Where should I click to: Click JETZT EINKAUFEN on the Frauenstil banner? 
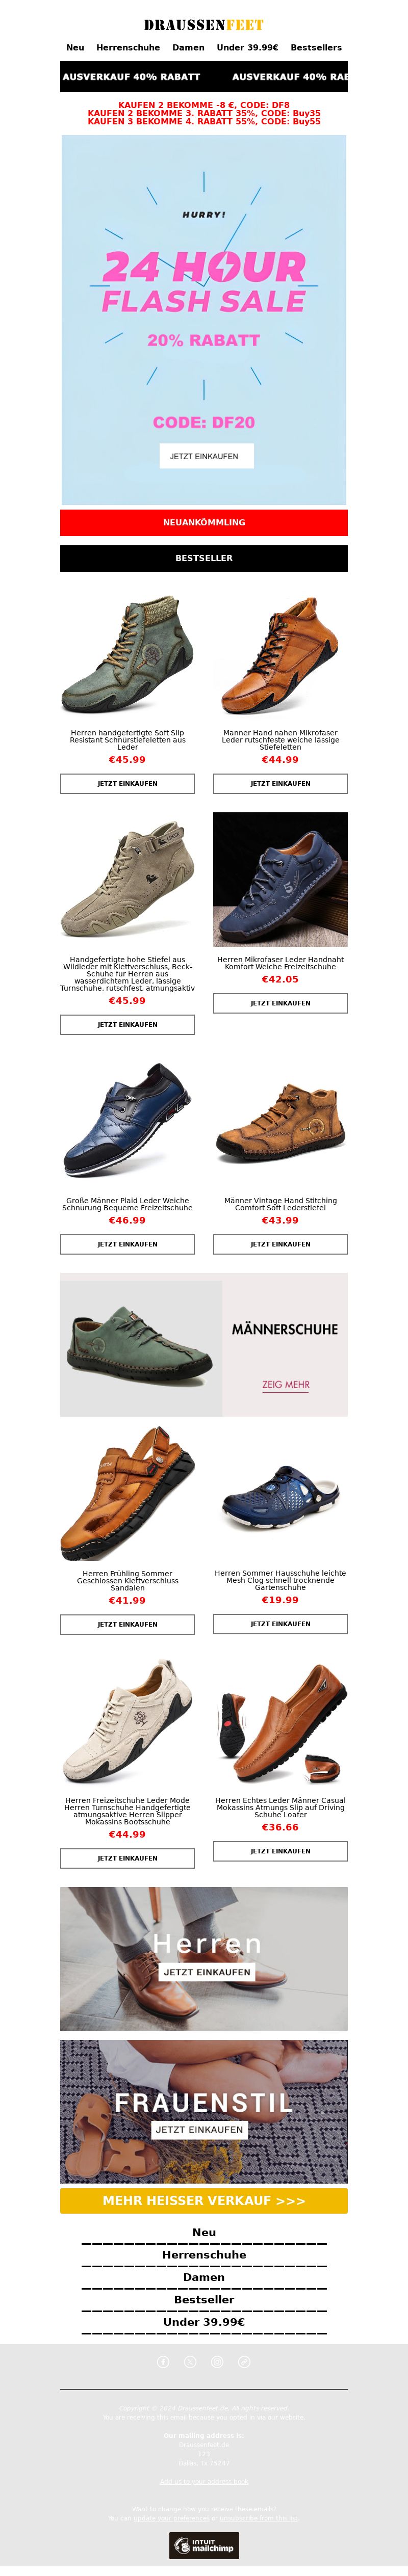199,2129
